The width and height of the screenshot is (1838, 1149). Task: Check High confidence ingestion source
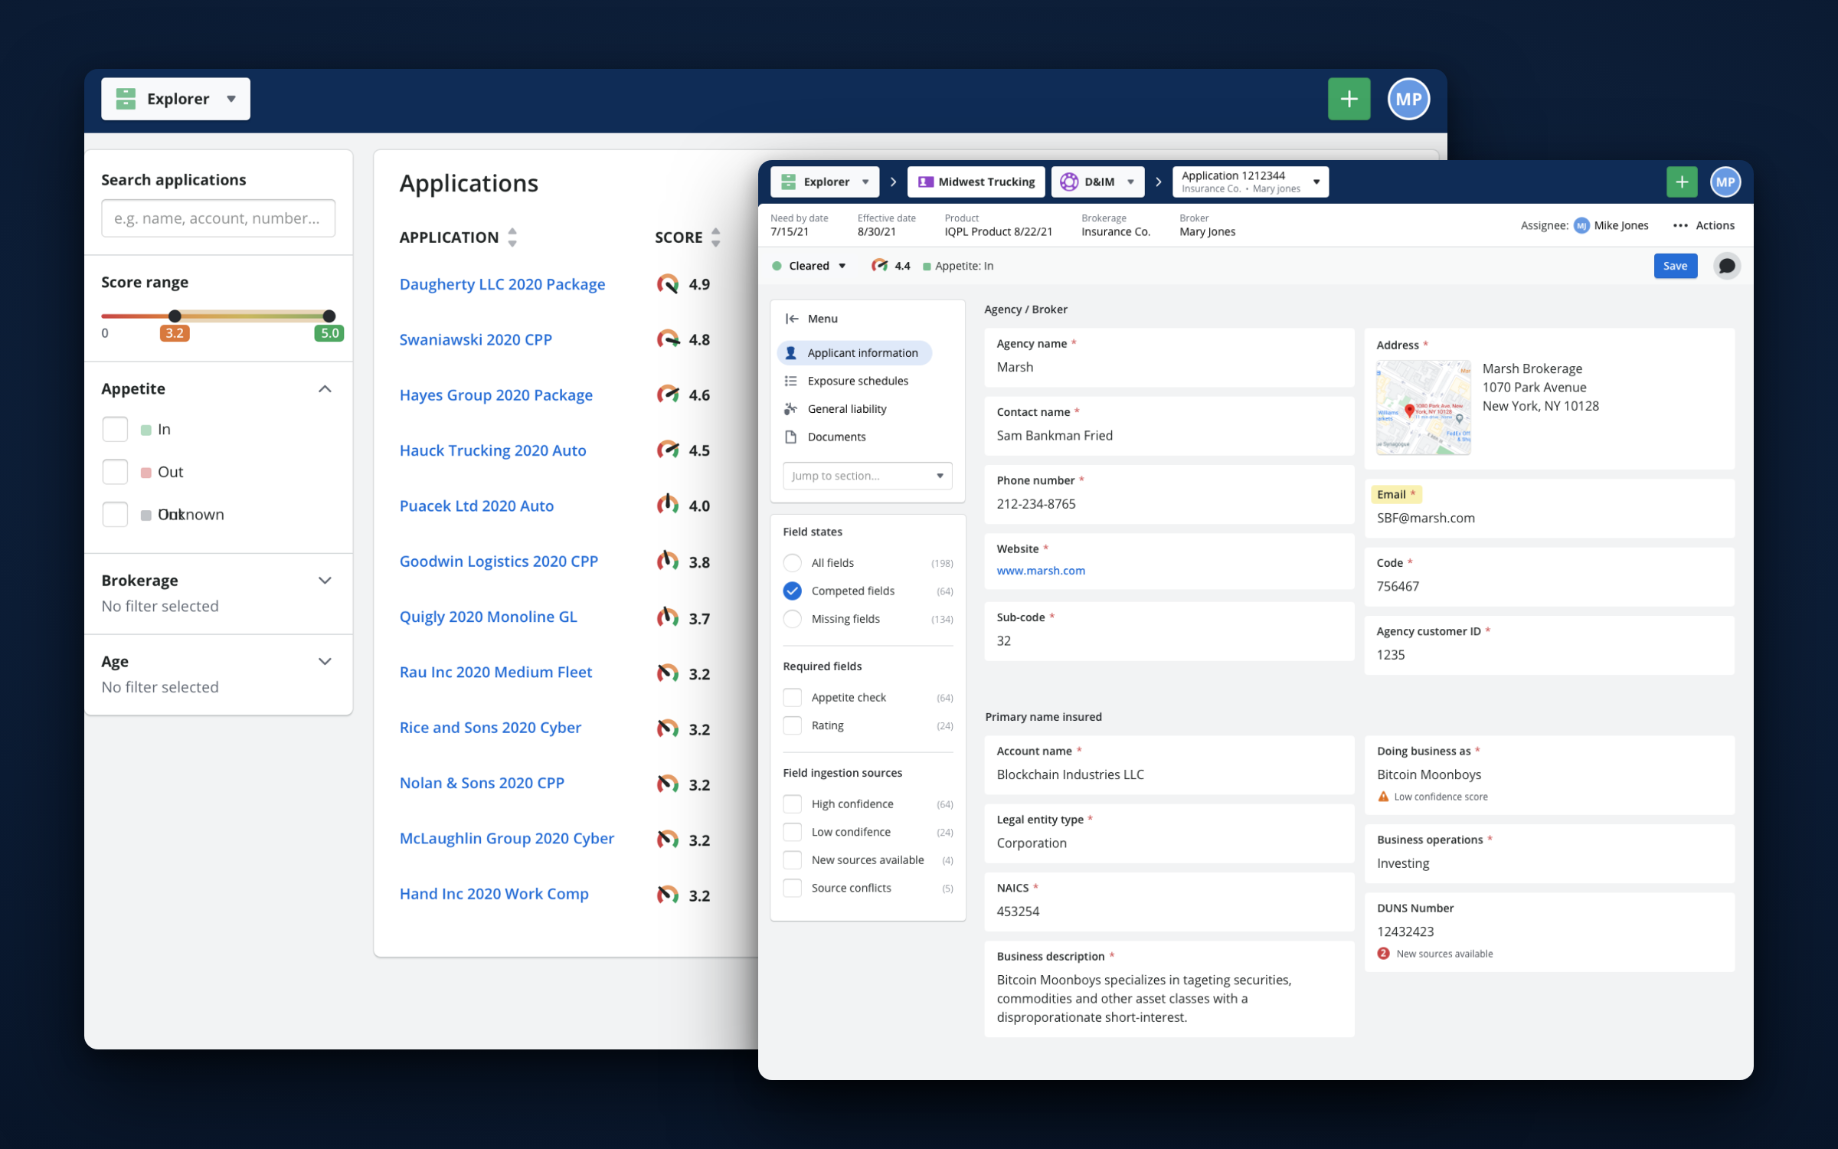[x=793, y=804]
